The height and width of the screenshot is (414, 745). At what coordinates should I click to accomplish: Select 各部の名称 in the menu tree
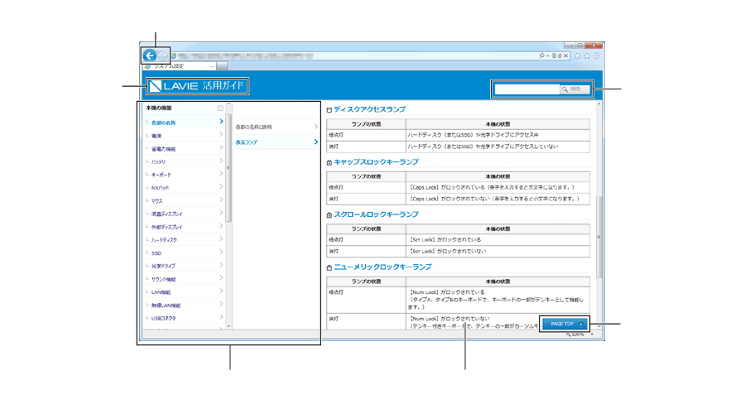pyautogui.click(x=163, y=123)
